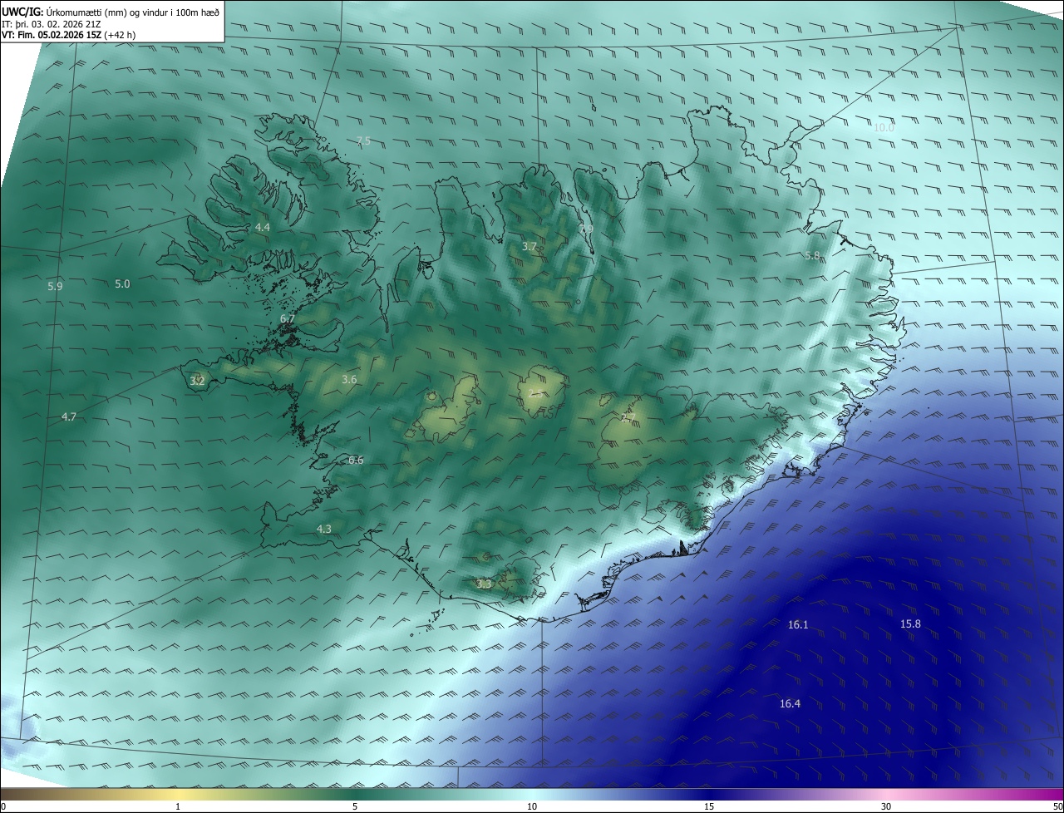Image resolution: width=1064 pixels, height=813 pixels.
Task: Click the 0 tick on the color scale
Action: 3,806
